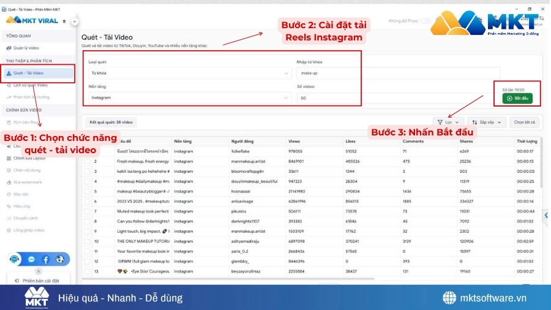Expand the Loại quét dropdown
The width and height of the screenshot is (551, 310).
point(189,73)
